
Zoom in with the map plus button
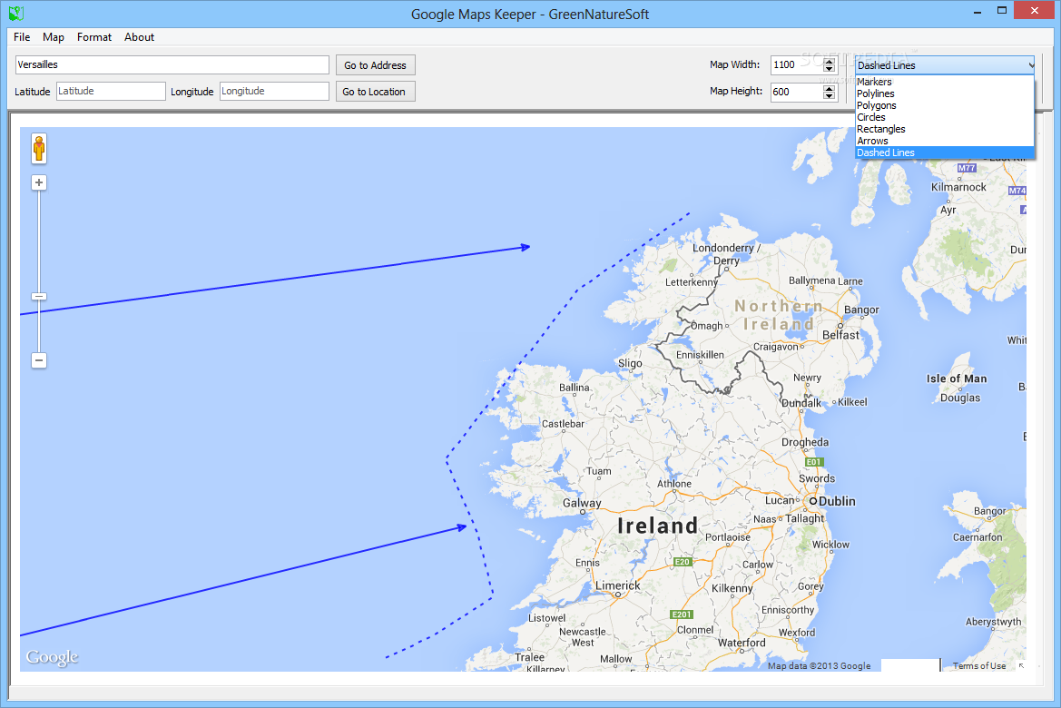(39, 182)
